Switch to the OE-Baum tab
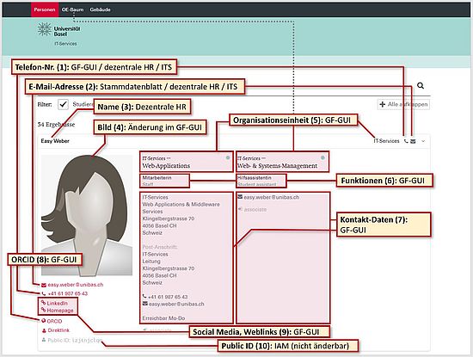Screen dimensions: 473x357 pyautogui.click(x=72, y=9)
